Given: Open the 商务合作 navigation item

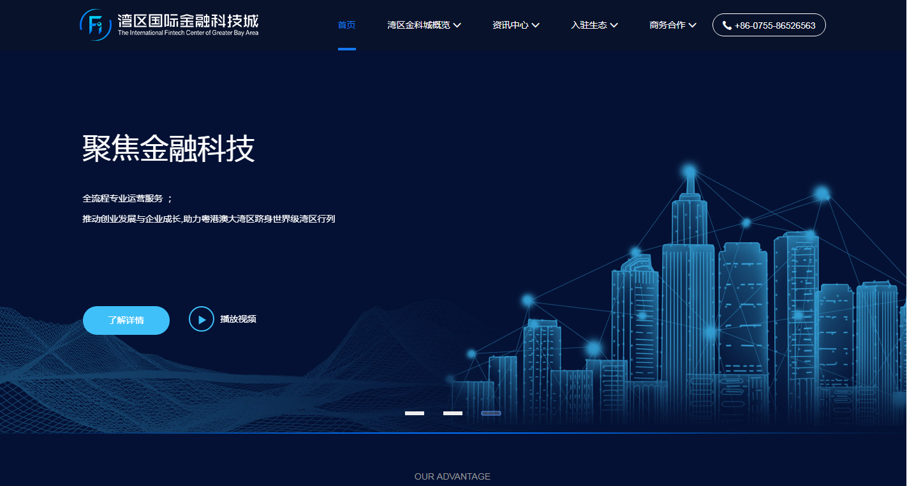Looking at the screenshot, I should 667,26.
